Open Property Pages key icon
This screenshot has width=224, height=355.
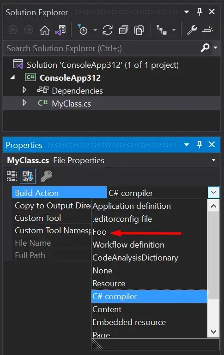coord(46,176)
